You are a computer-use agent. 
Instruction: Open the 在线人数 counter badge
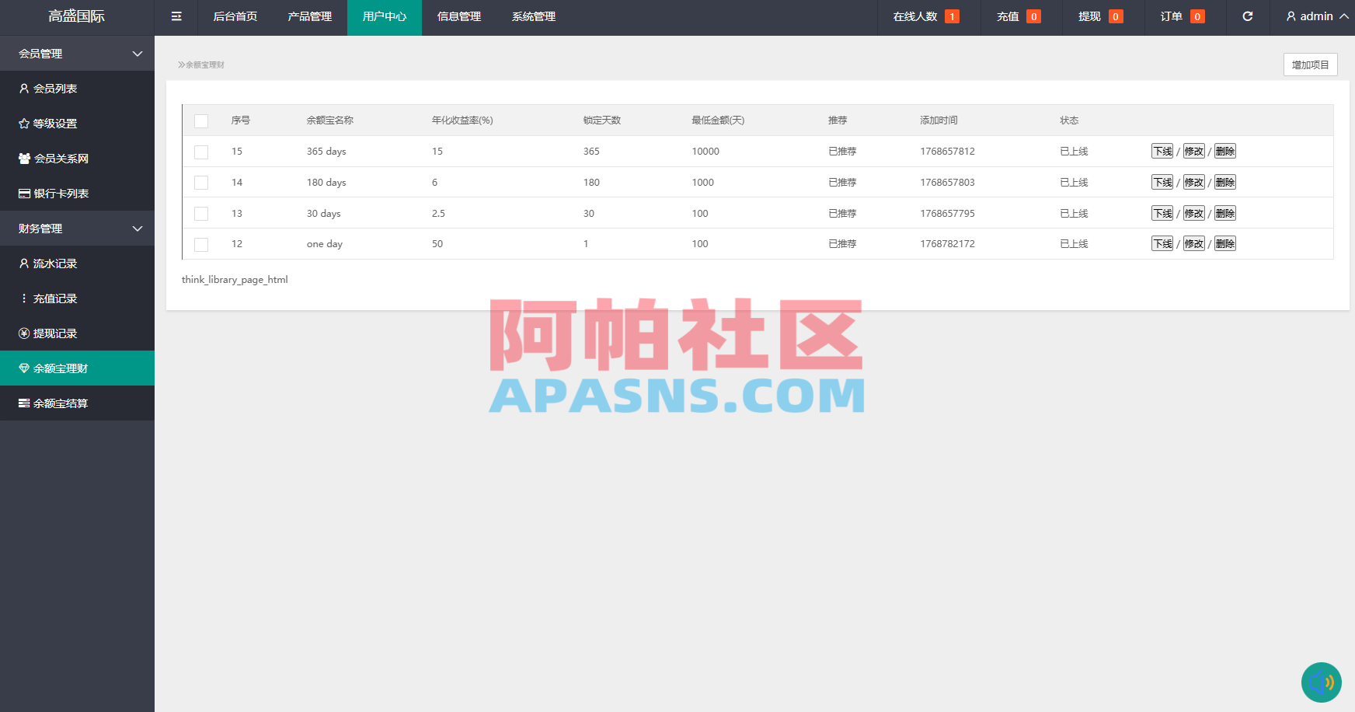point(952,16)
